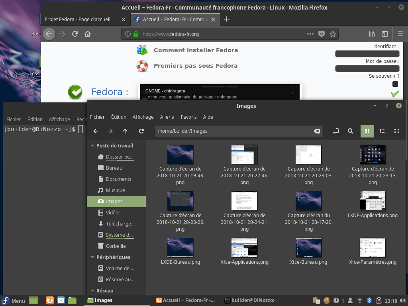Tick the 'Se souvenir' checkbox
The image size is (408, 306).
[395, 84]
